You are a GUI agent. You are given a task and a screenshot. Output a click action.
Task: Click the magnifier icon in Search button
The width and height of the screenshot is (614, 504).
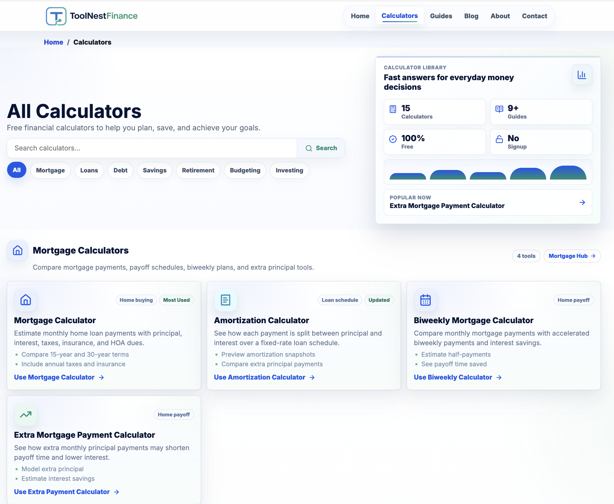pos(309,148)
